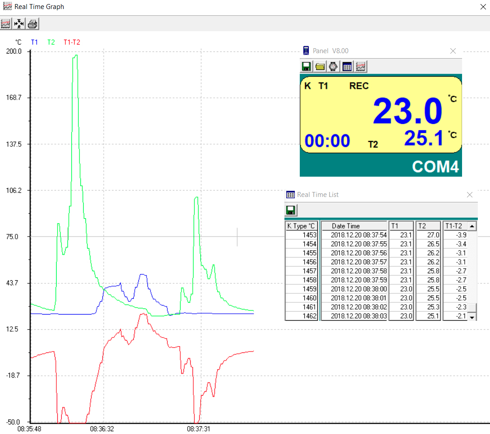Open a file with Panel's folder icon
Screen dimensions: 490x434
tap(320, 67)
